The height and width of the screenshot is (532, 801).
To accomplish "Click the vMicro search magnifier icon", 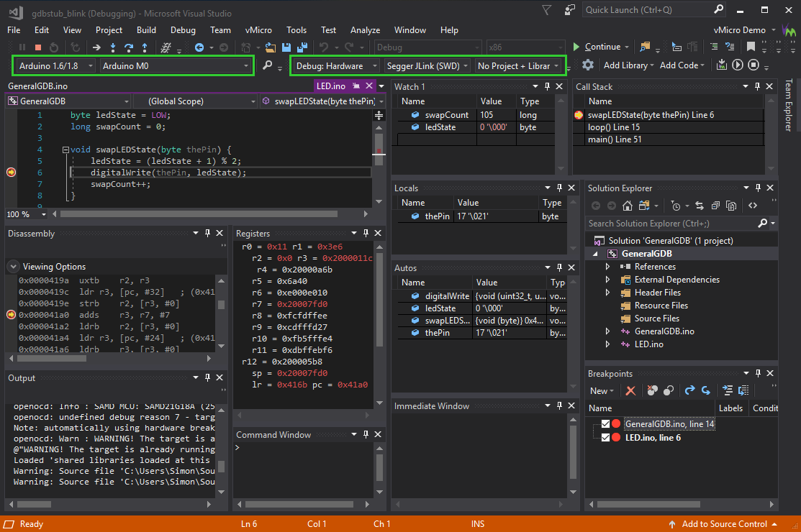I will click(x=267, y=65).
